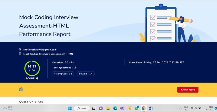
Task: Open the weather widget showing 67°F Haze
Action: (8, 108)
